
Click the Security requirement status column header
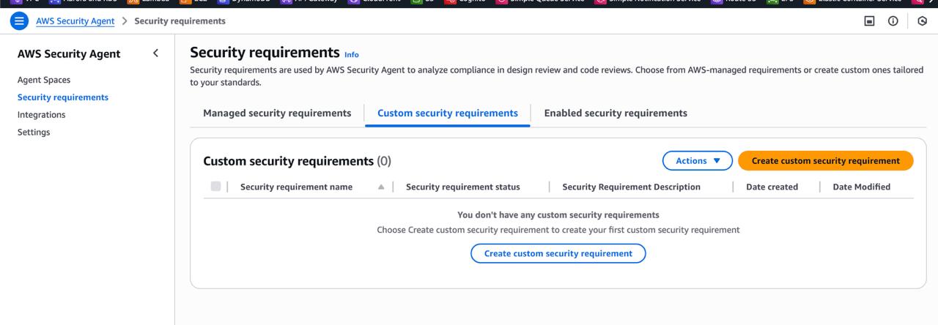pos(462,187)
